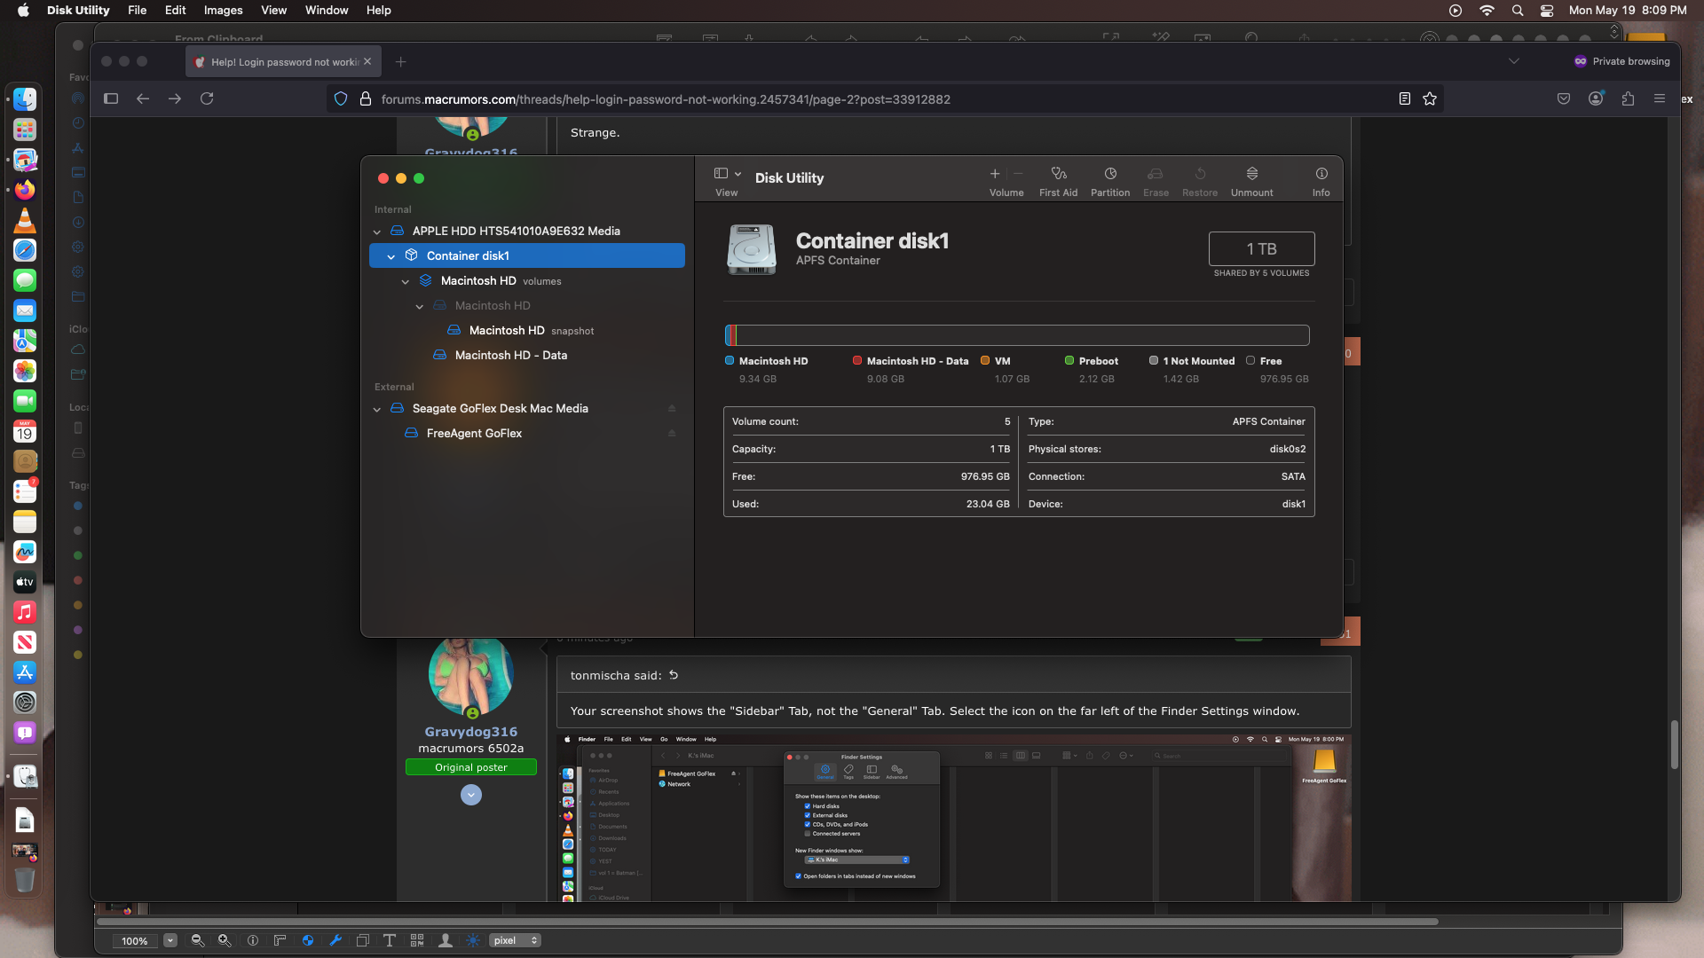
Task: Click the zoom out magnifier icon
Action: 197,940
